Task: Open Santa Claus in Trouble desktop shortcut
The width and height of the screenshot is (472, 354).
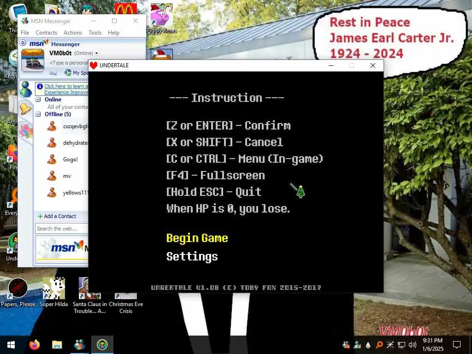Action: [90, 295]
